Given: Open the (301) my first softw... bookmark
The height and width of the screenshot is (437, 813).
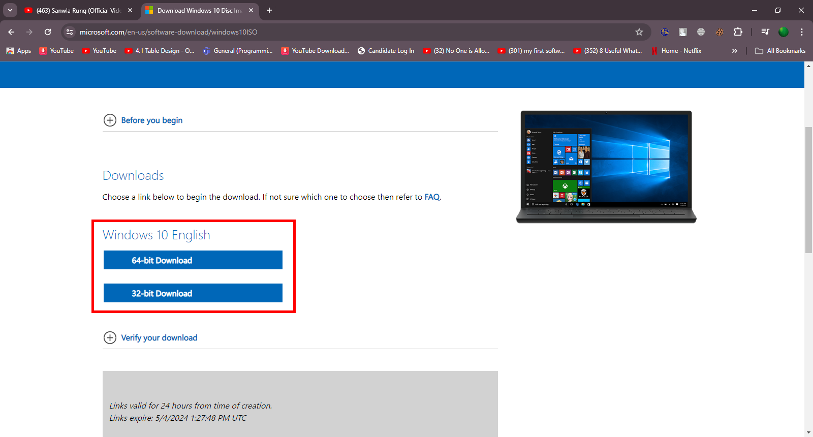Looking at the screenshot, I should point(531,51).
